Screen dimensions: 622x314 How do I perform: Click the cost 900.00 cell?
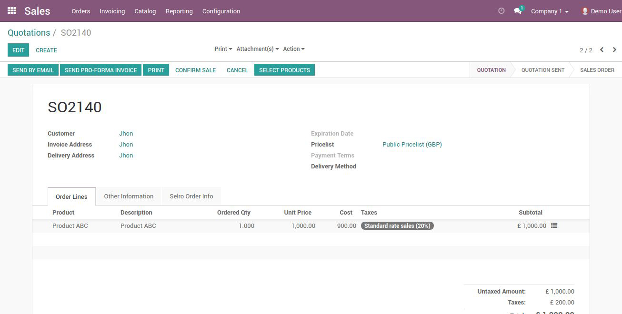(347, 226)
